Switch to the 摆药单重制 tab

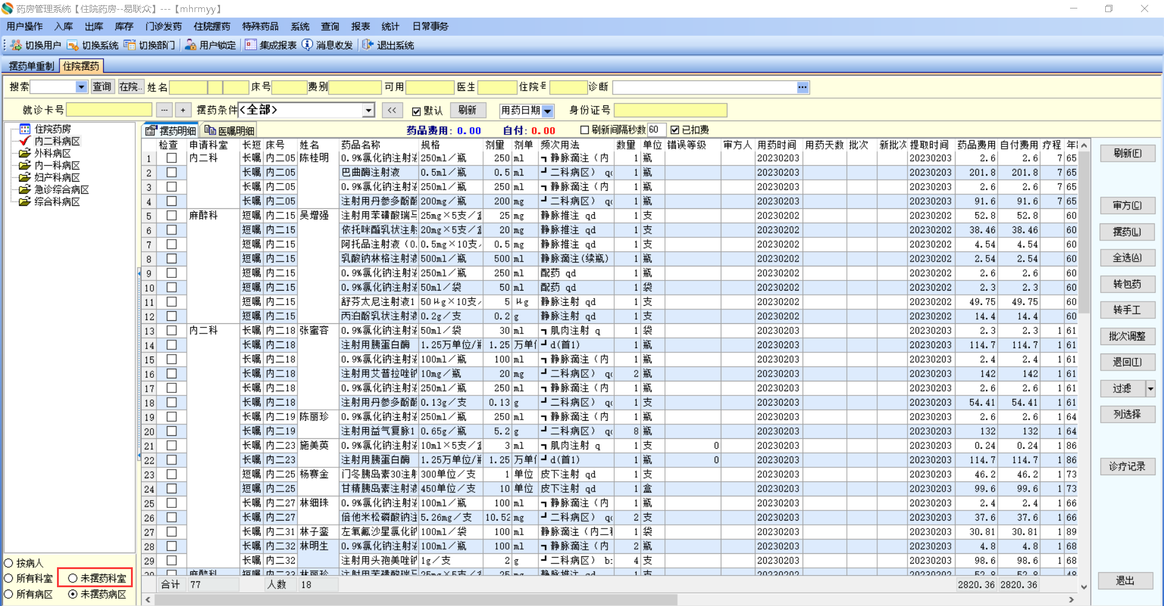click(x=31, y=66)
